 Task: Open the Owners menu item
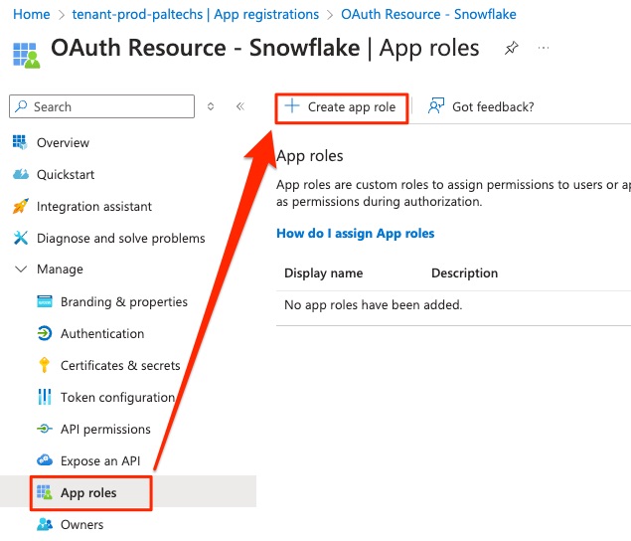[x=81, y=524]
